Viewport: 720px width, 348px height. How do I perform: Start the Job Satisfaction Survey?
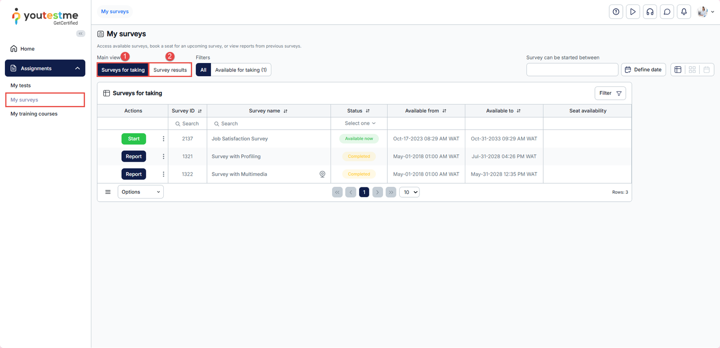[134, 139]
